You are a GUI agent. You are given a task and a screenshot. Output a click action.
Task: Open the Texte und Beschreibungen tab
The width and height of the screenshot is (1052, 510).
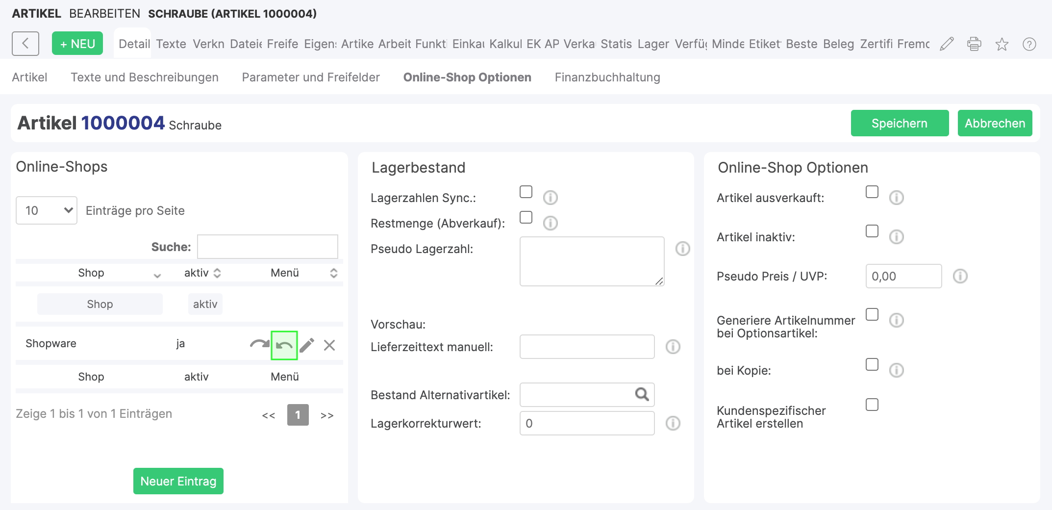(145, 77)
